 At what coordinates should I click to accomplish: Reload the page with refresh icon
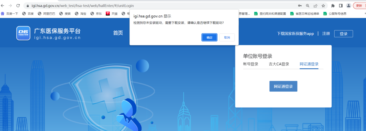point(18,6)
